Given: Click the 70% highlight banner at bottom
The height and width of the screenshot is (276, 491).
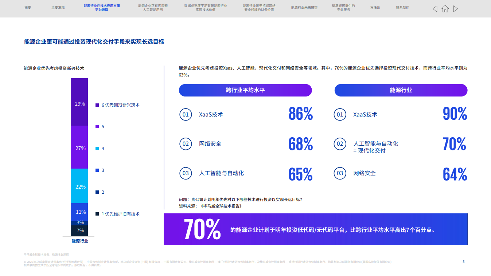Looking at the screenshot, I should click(316, 229).
